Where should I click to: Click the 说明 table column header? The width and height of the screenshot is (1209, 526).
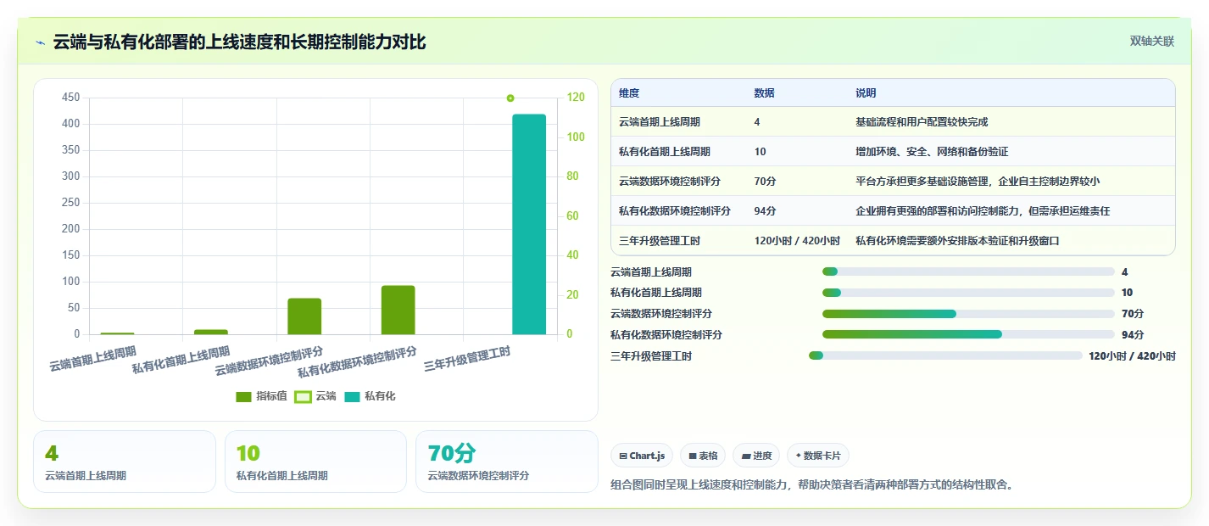(x=866, y=93)
